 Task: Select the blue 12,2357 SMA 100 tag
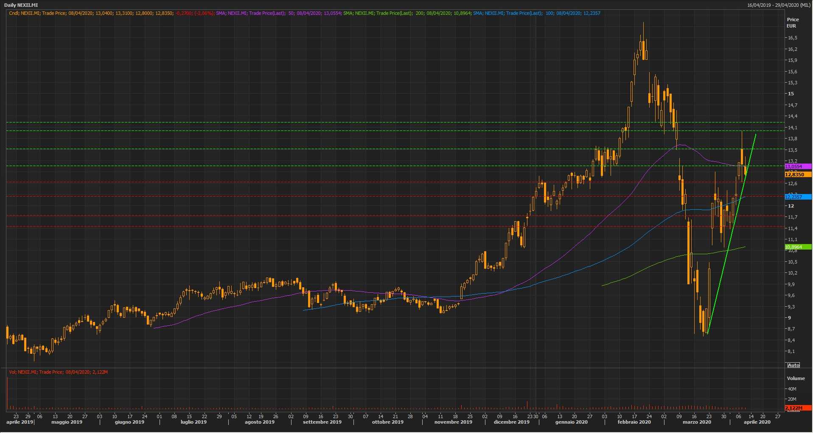click(x=797, y=197)
